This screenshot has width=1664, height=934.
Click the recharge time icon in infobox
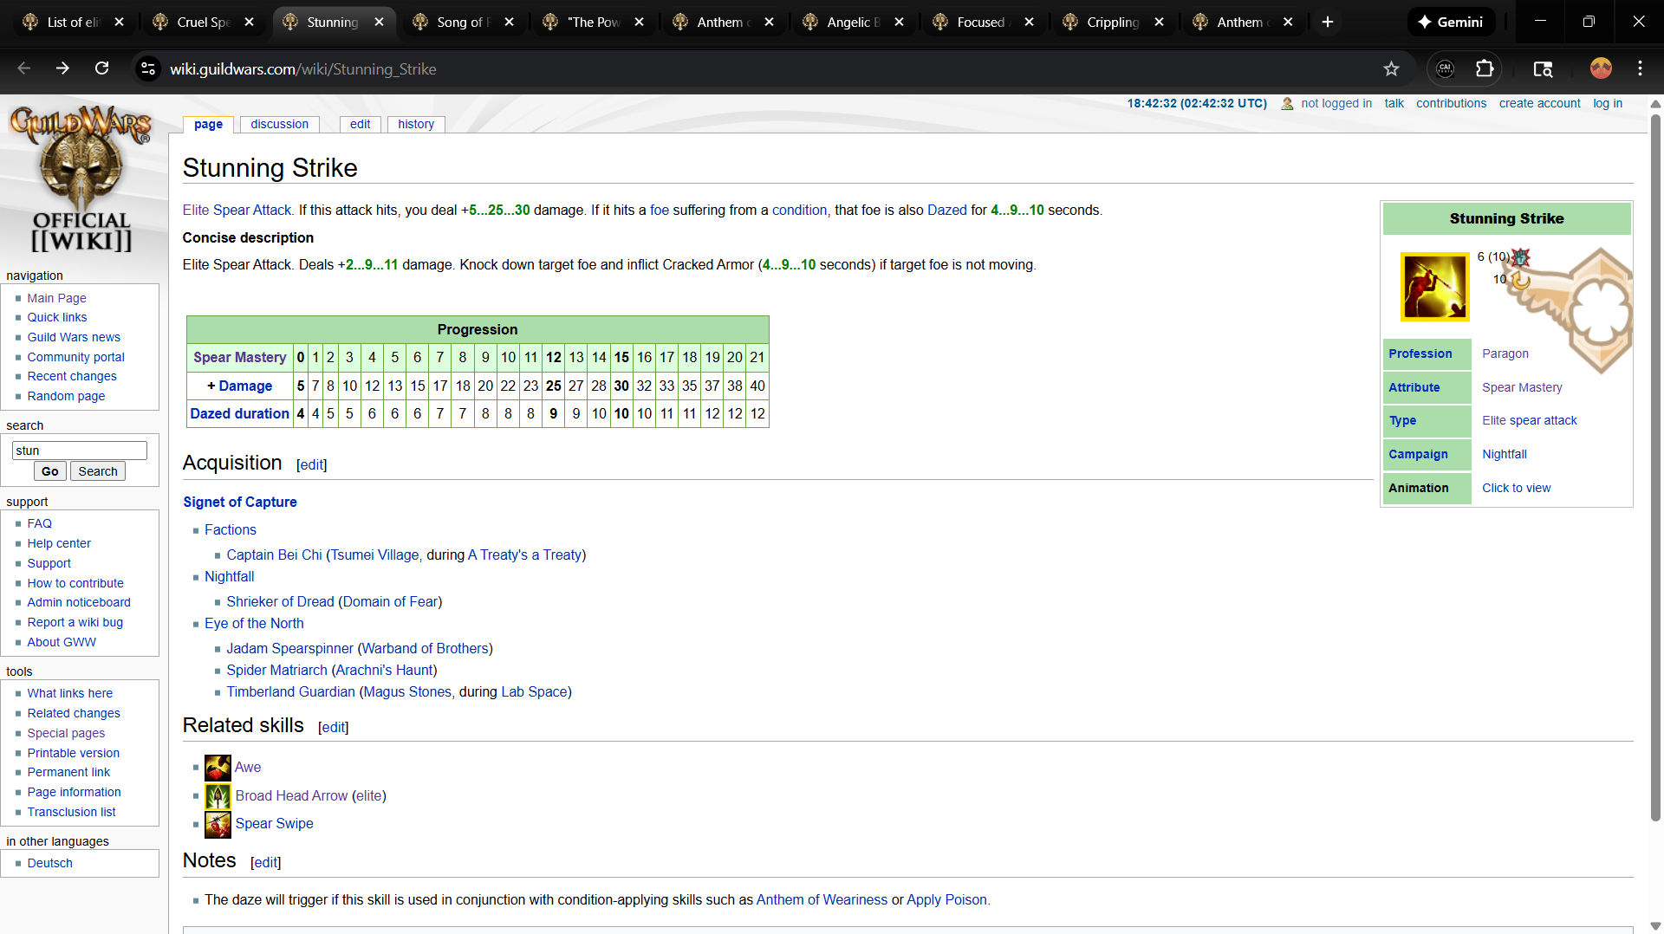(x=1520, y=279)
